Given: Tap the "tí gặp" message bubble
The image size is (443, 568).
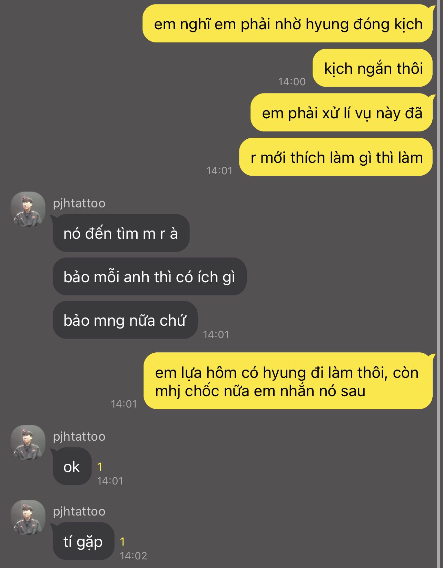Looking at the screenshot, I should 83,541.
